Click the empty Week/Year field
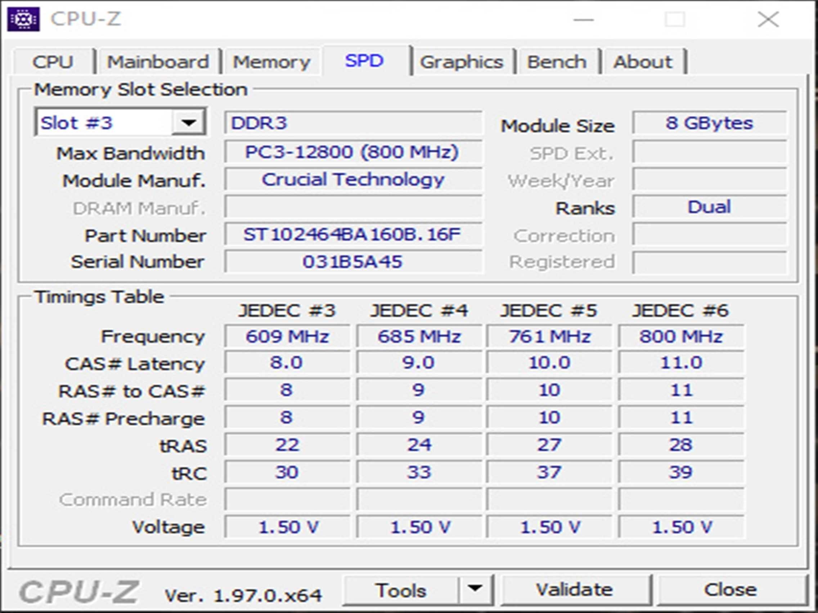Image resolution: width=818 pixels, height=613 pixels. (709, 180)
